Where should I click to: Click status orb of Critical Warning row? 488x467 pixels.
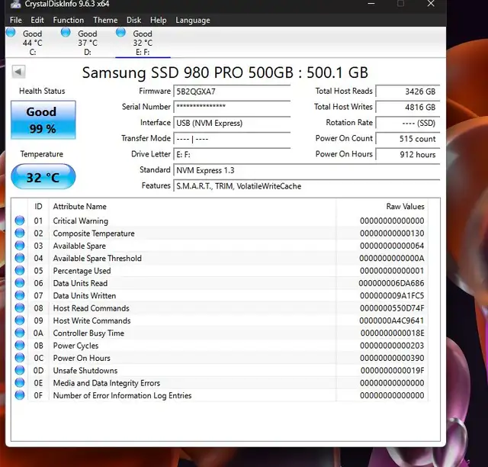pyautogui.click(x=20, y=221)
